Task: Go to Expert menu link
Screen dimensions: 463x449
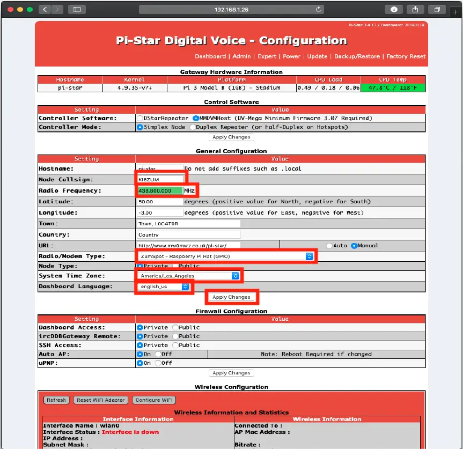Action: [267, 56]
